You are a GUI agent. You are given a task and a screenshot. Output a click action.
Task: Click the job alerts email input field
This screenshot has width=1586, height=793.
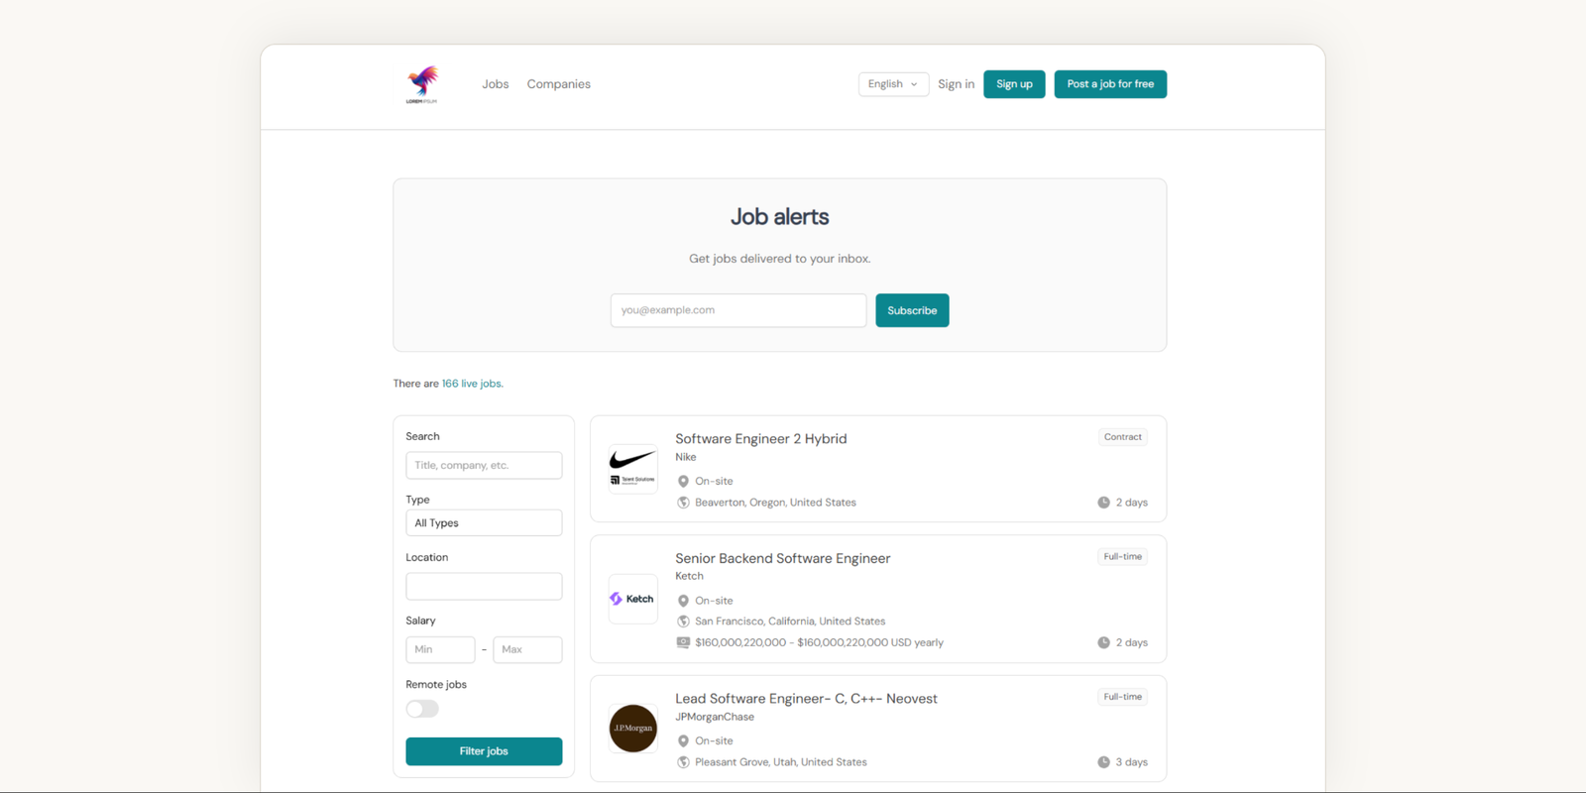click(x=737, y=310)
